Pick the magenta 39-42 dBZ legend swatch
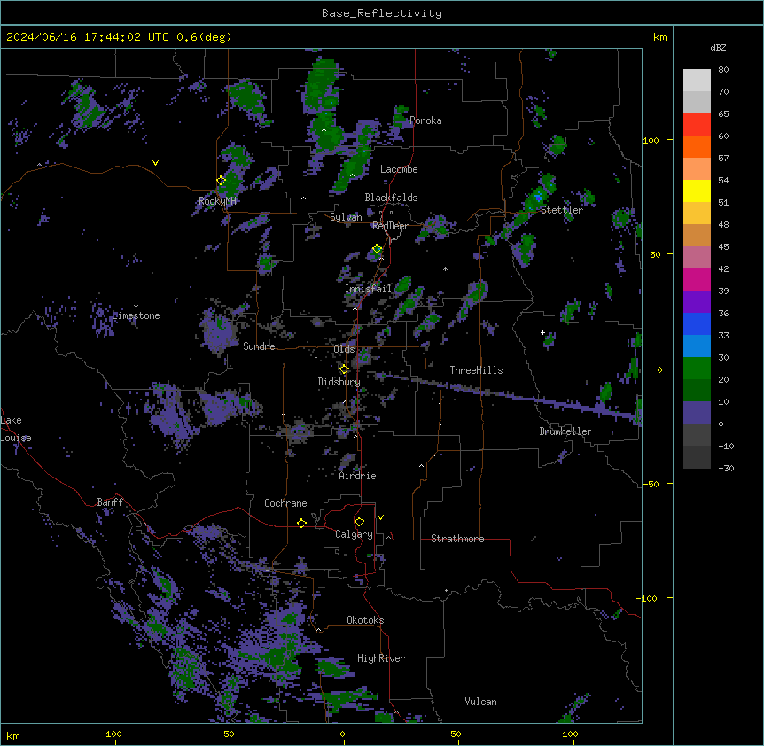Screen dimensions: 764x746 [697, 279]
